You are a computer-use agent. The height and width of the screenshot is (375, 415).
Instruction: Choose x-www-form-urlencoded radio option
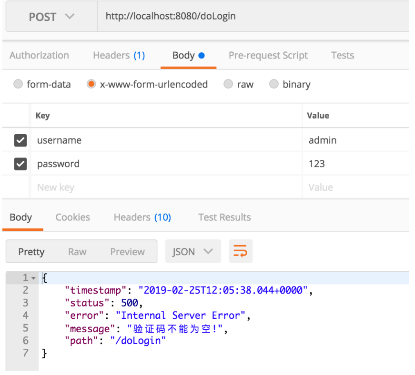click(92, 85)
